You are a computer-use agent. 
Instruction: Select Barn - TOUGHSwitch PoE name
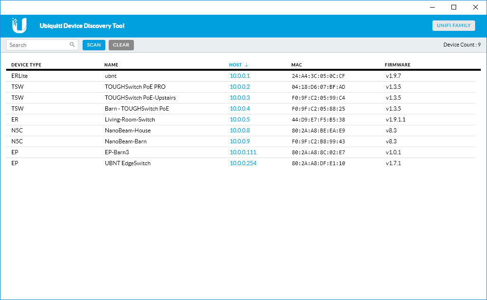(137, 108)
